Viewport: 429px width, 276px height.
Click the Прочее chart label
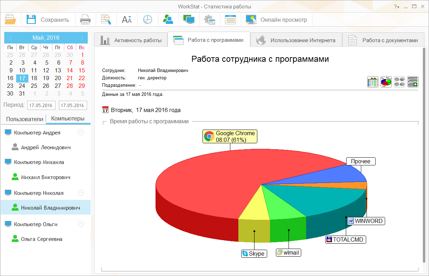(x=361, y=161)
